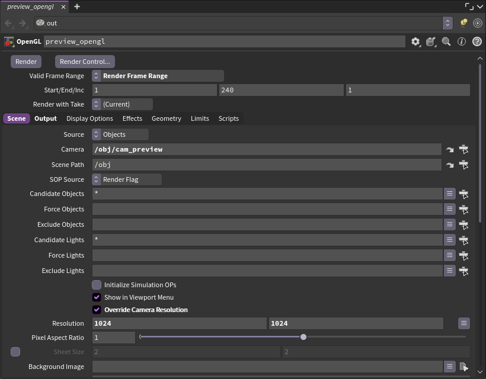This screenshot has height=379, width=486.
Task: Open node chooser for Exclude Lights
Action: 463,271
